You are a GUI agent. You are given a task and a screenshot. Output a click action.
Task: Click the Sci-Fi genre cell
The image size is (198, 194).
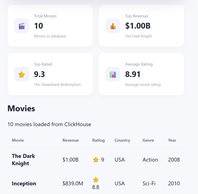149,184
